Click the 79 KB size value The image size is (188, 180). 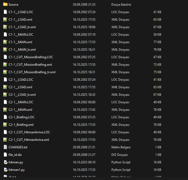157,50
